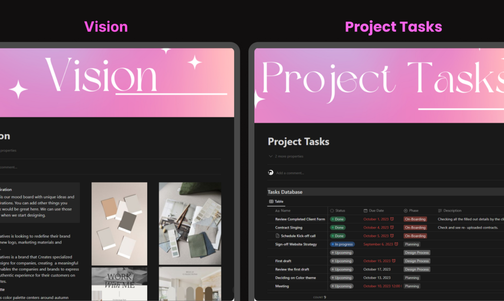Click reminder clock next to October 1, 2023

click(x=392, y=219)
